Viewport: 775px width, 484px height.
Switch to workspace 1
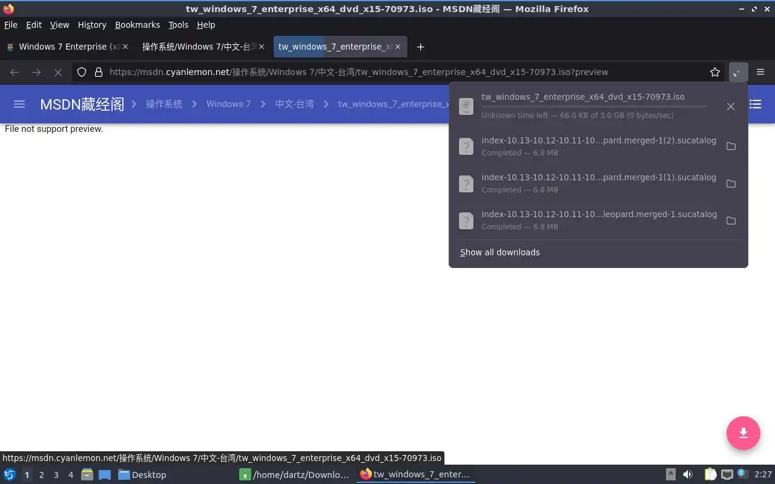(x=27, y=475)
